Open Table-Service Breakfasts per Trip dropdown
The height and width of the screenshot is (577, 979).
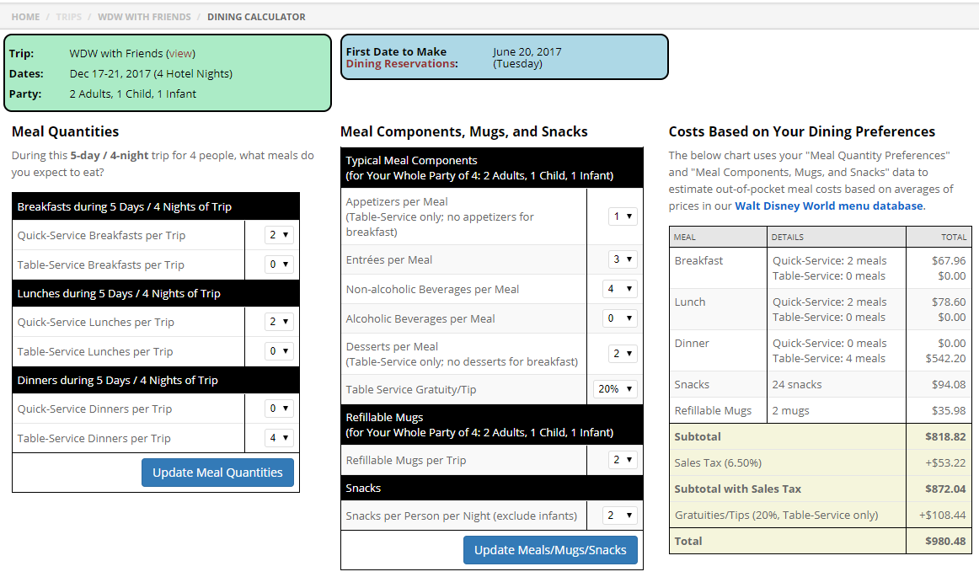pos(279,264)
